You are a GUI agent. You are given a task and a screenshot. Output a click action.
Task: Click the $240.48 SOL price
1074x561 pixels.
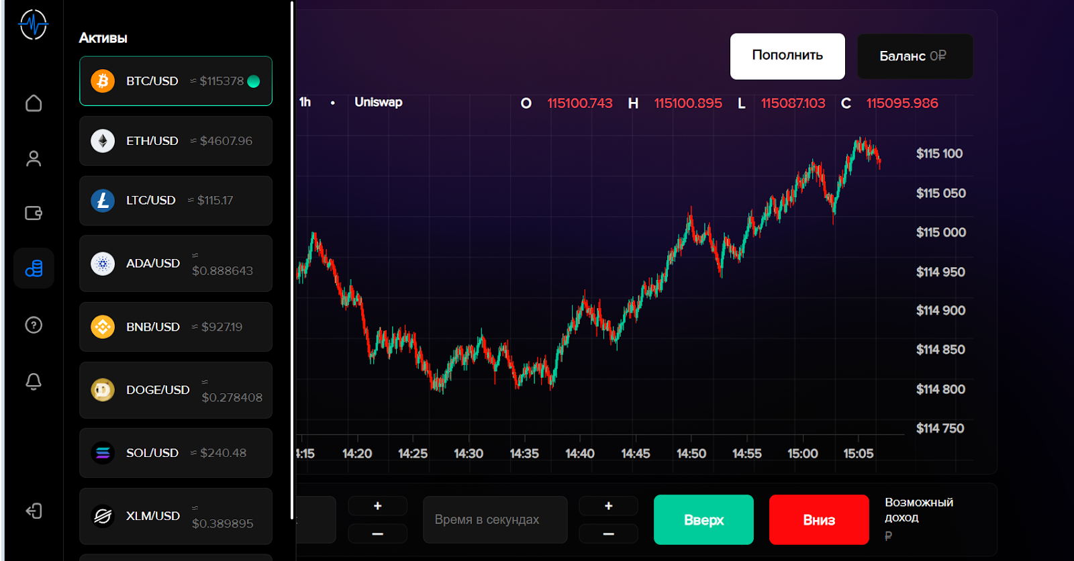(224, 453)
